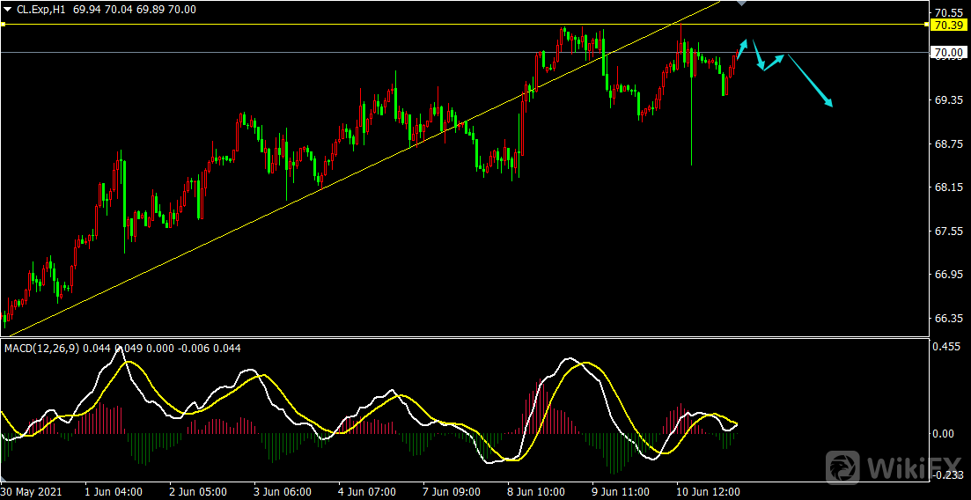Click the 66.95 price axis value

(948, 275)
